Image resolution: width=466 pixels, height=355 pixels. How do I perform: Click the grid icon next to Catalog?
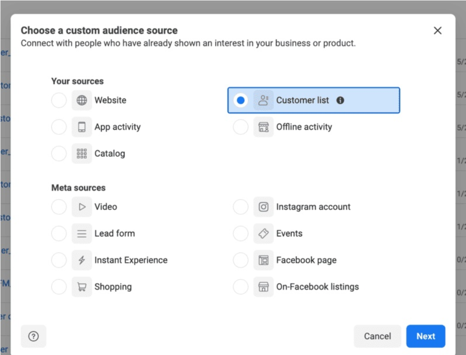click(82, 153)
